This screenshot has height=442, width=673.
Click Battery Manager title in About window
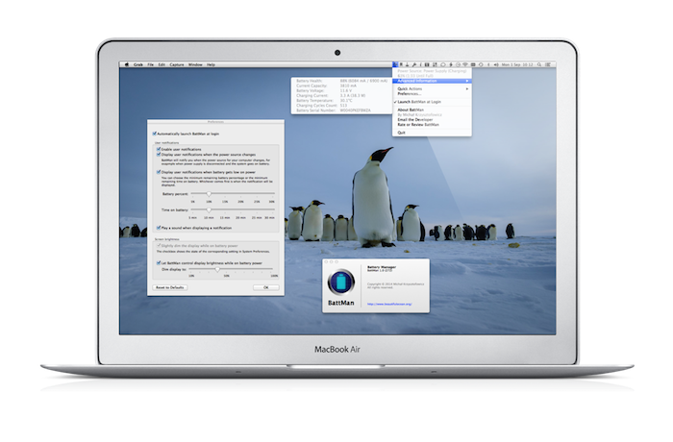[382, 267]
